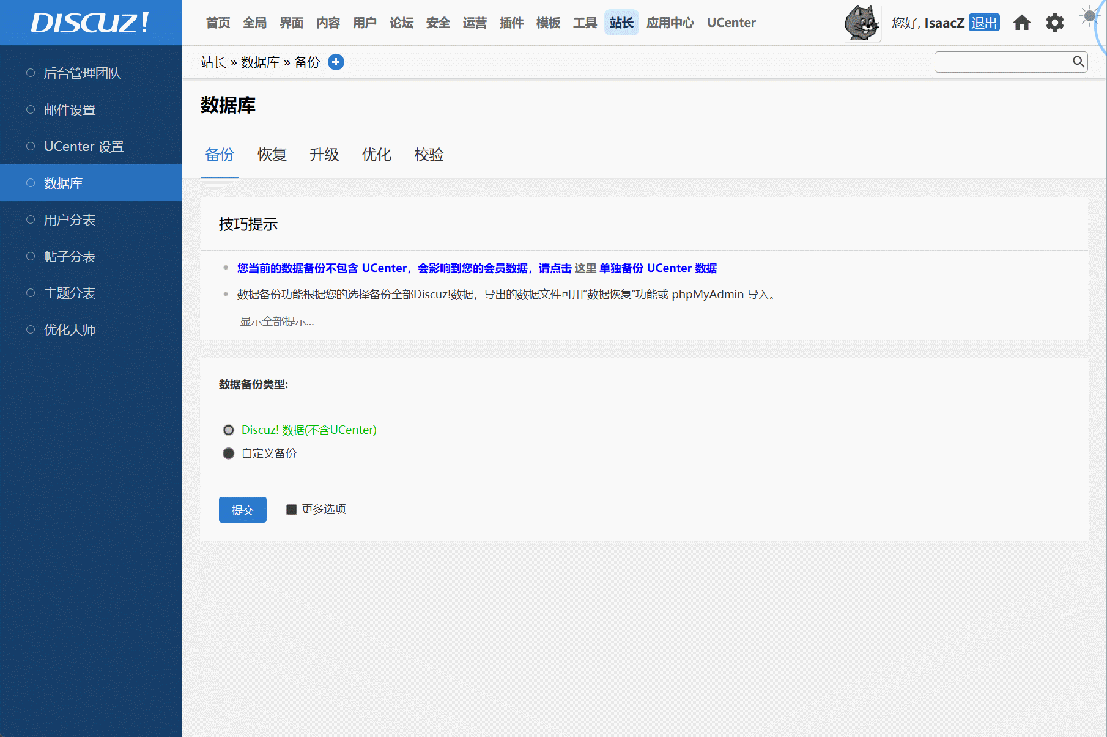This screenshot has width=1107, height=737.
Task: Open the settings gear icon
Action: coord(1055,23)
